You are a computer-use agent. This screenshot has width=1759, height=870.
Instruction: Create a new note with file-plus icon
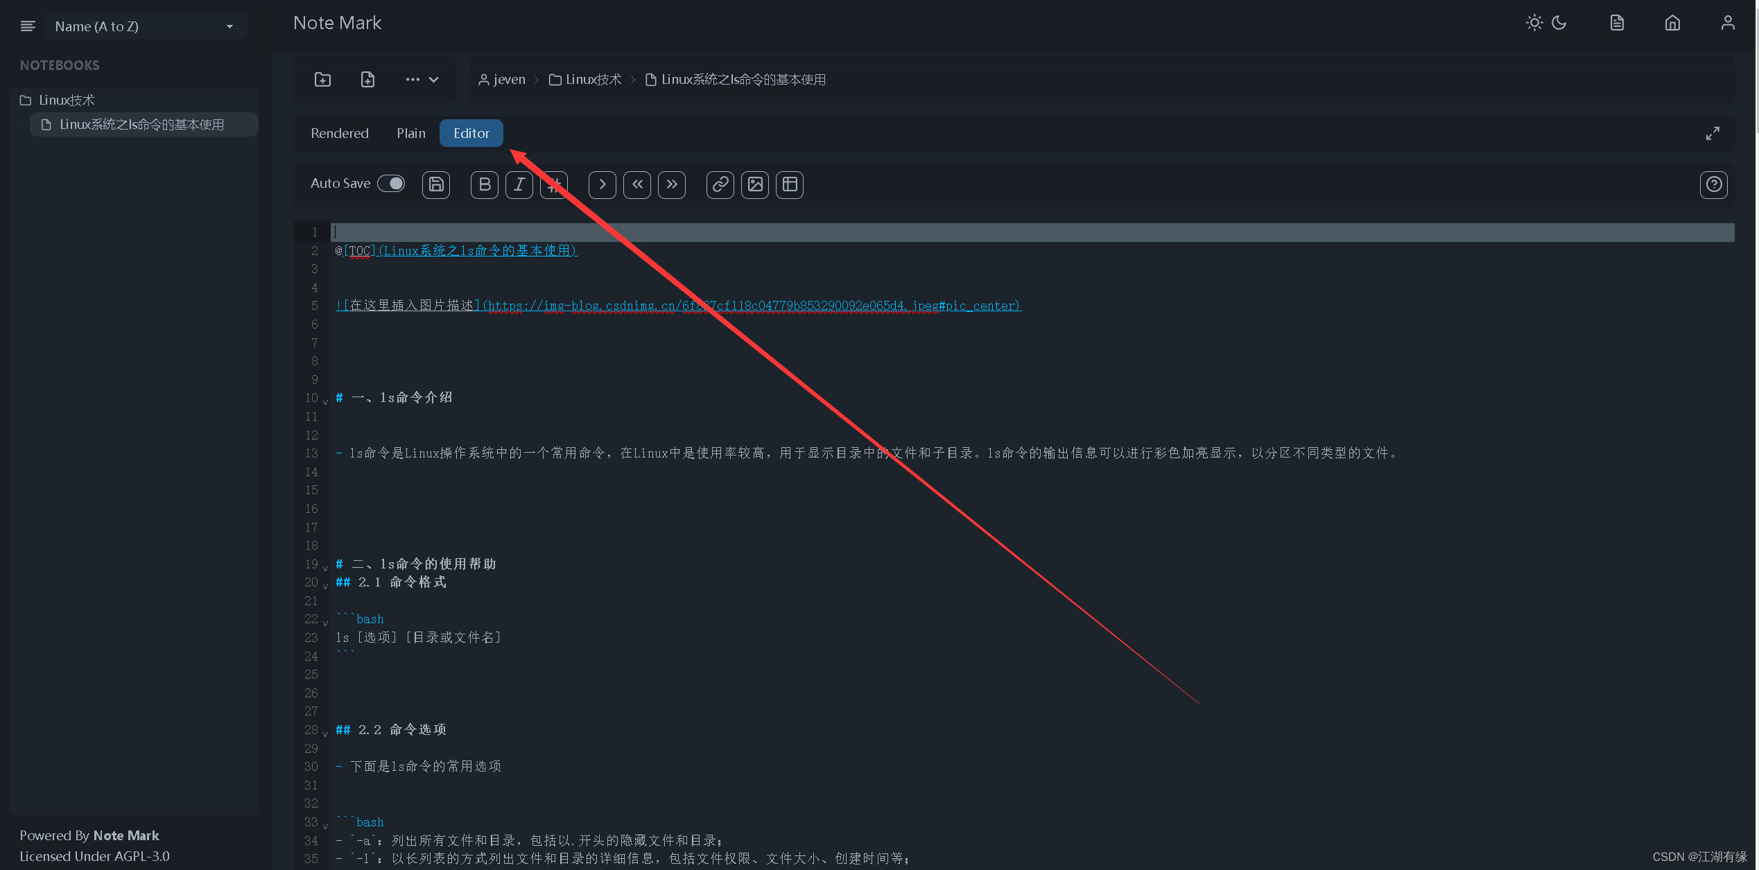click(367, 80)
